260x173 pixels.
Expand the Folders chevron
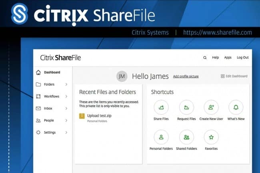(66, 84)
